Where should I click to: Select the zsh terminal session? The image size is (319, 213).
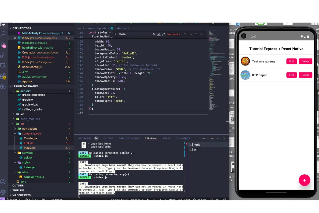click(x=208, y=149)
